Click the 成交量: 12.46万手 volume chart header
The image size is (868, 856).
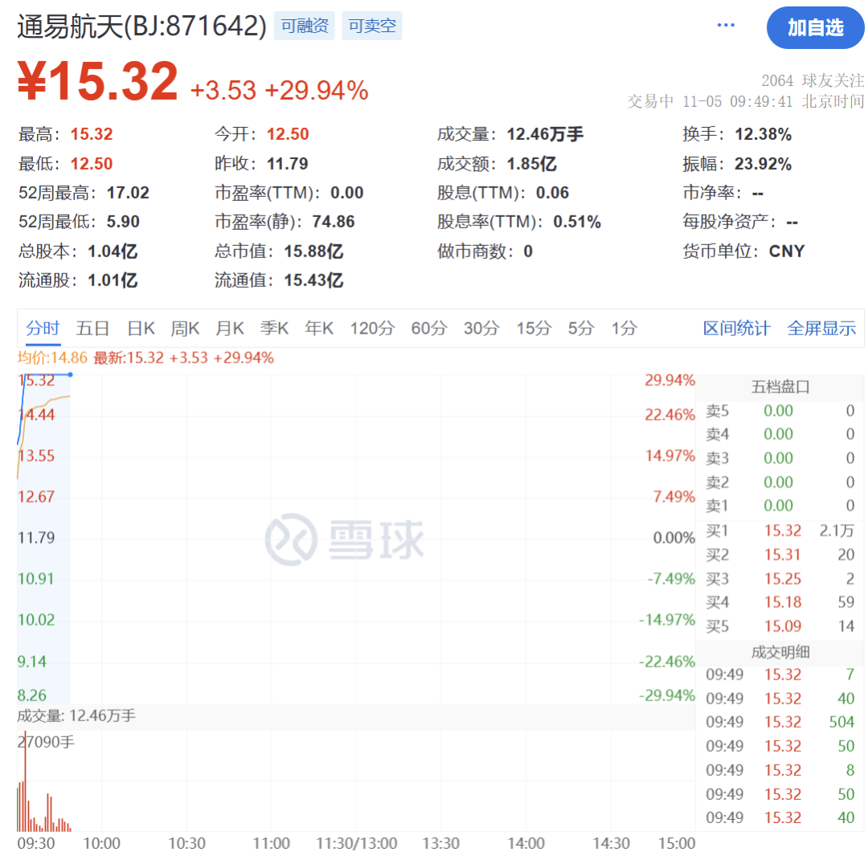[x=76, y=716]
